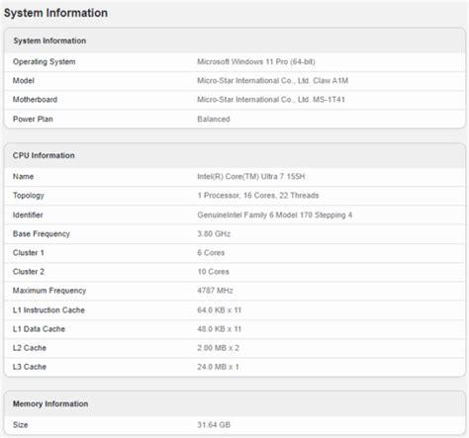The image size is (469, 438).
Task: Click the "L1 Data Cache" label
Action: (39, 328)
